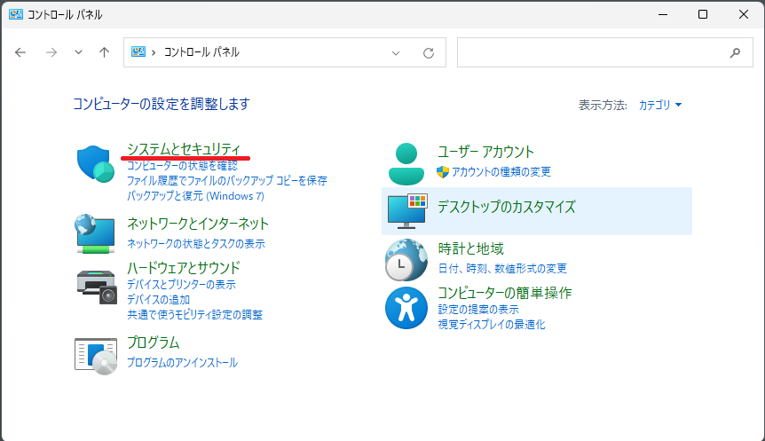Open the Programs disc icon
The width and height of the screenshot is (765, 441).
[x=96, y=356]
